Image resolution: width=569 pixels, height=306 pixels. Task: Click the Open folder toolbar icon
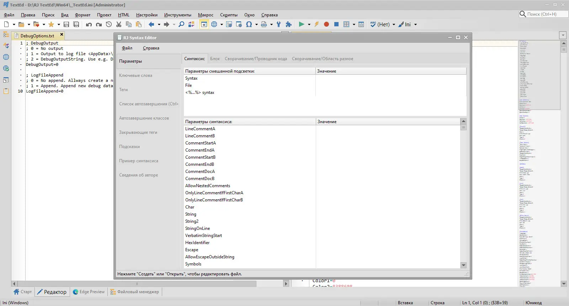[x=21, y=24]
